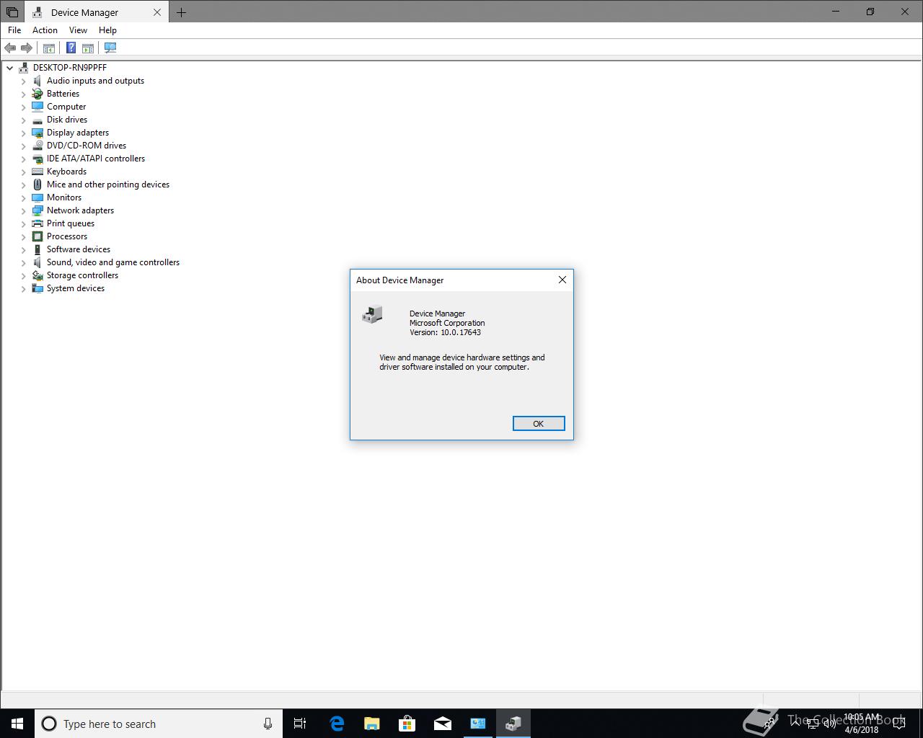
Task: Click the Device Manager icon in About dialog
Action: point(372,314)
